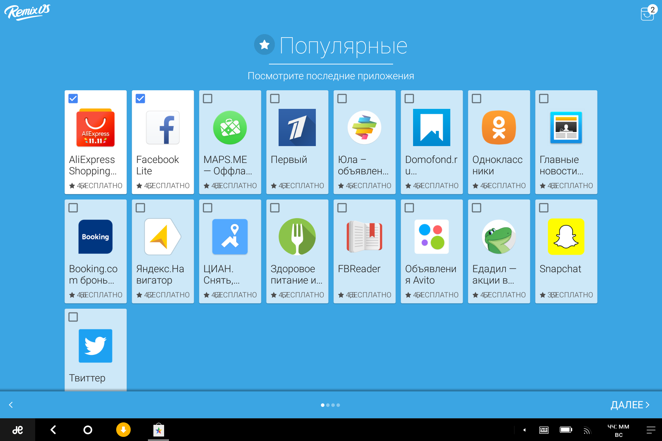Enable the Яндекс.Навигатор checkbox

(140, 208)
